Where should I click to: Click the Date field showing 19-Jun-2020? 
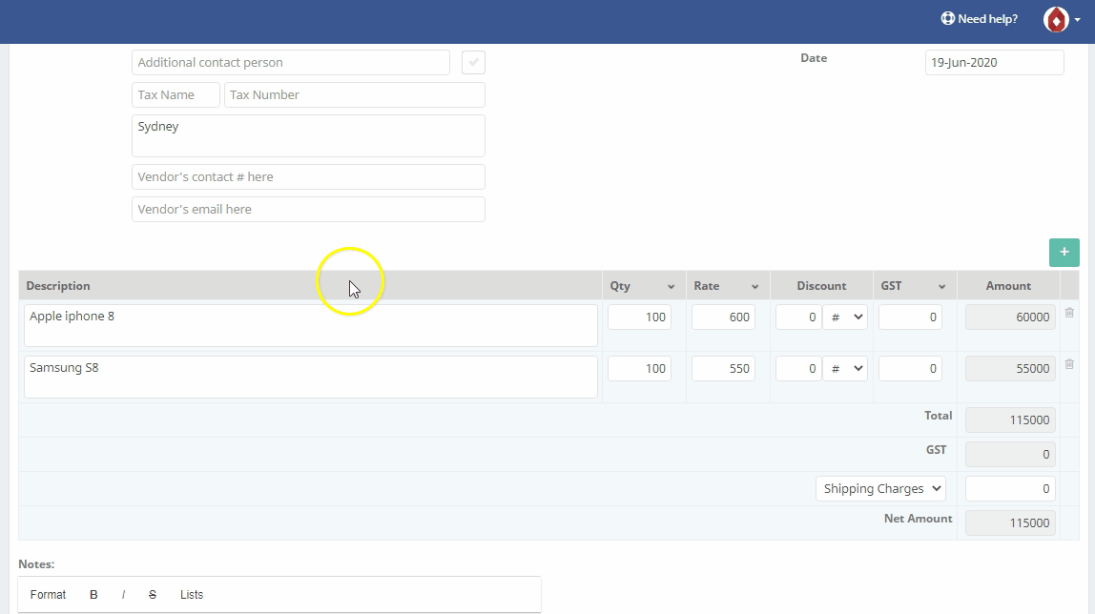pyautogui.click(x=994, y=62)
